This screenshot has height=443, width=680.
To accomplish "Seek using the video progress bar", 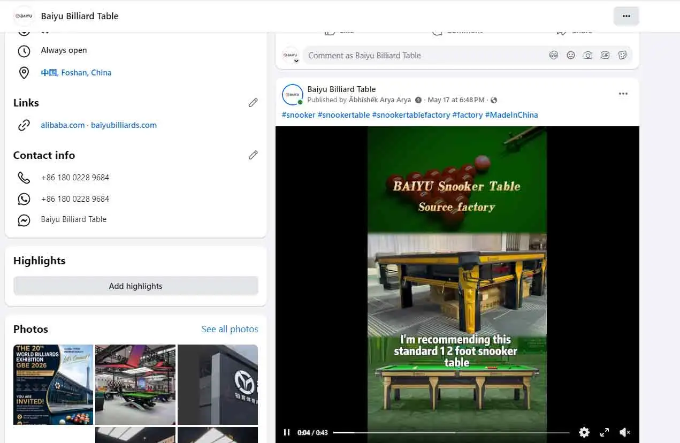I will [x=451, y=432].
